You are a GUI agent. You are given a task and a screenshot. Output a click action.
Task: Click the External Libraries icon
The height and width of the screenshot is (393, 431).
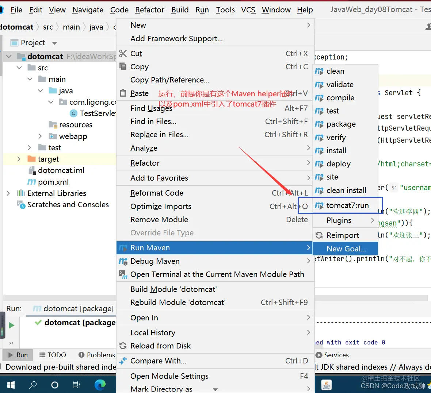click(21, 193)
